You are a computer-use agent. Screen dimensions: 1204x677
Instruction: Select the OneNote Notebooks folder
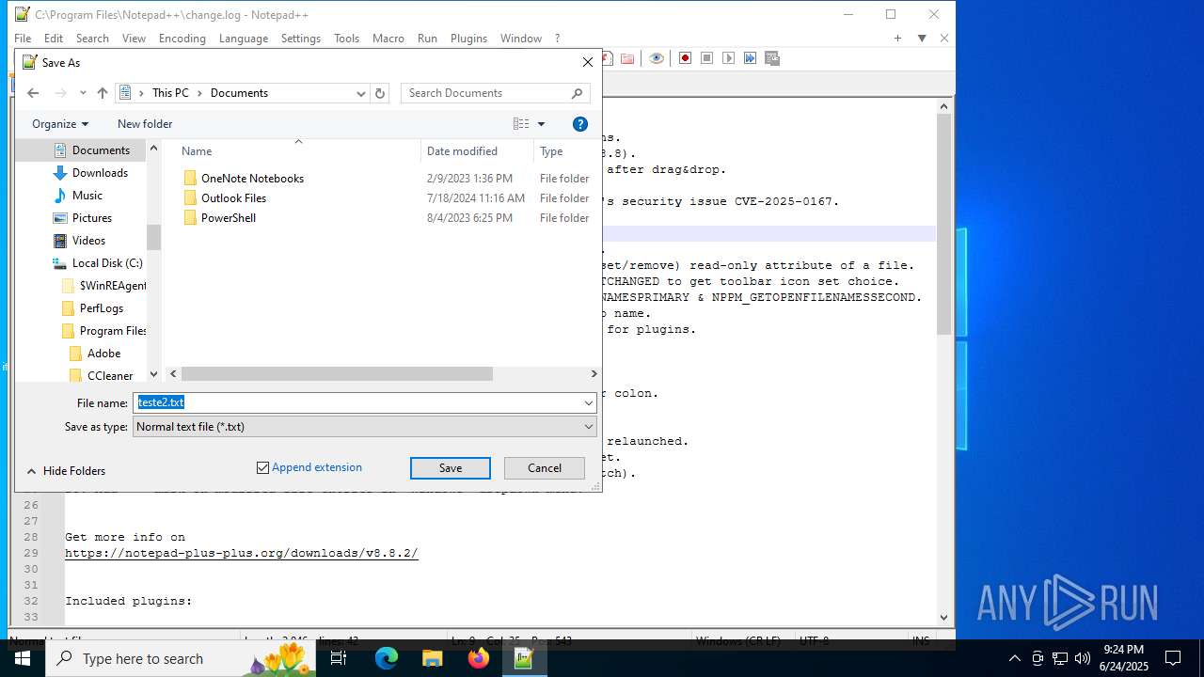pos(252,179)
